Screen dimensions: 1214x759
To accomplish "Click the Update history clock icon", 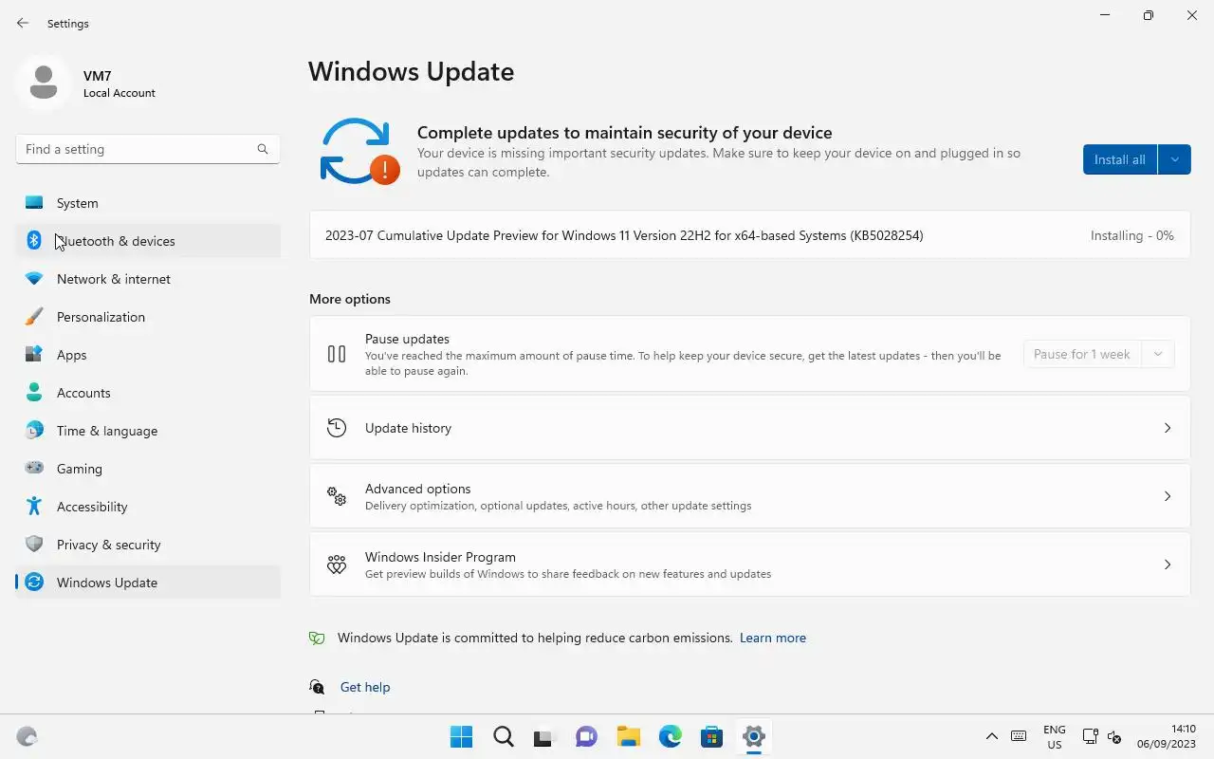I will [337, 428].
